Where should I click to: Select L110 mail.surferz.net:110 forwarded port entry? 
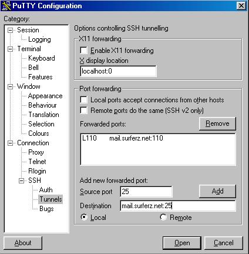(x=158, y=138)
